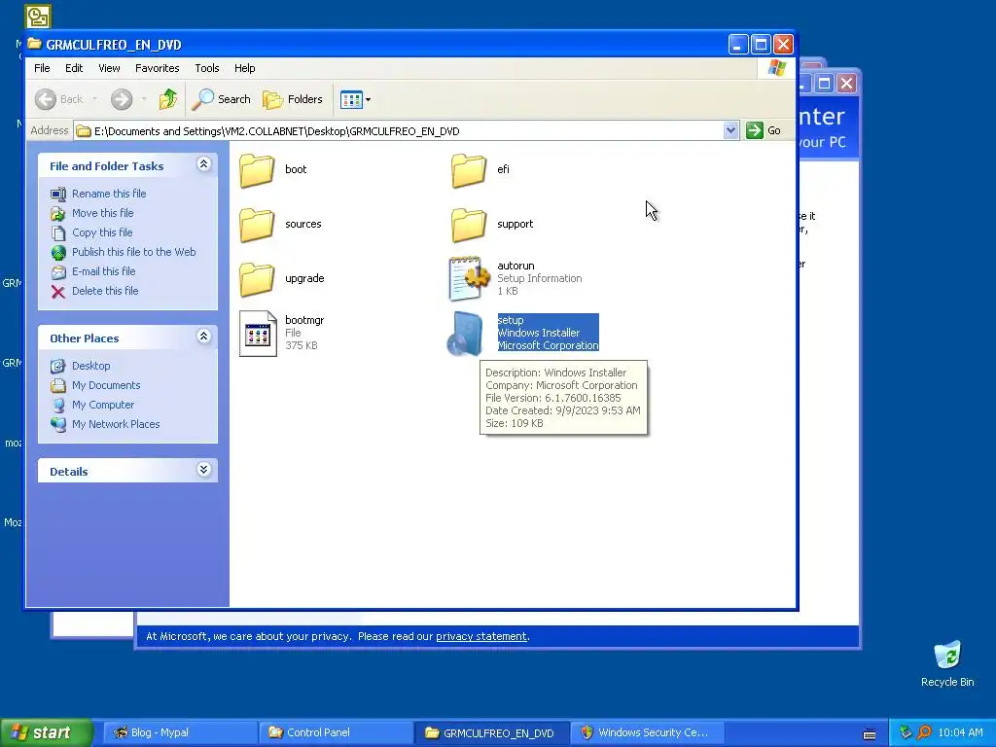The width and height of the screenshot is (996, 747).
Task: Open privacy statement link in Security Center
Action: point(480,636)
